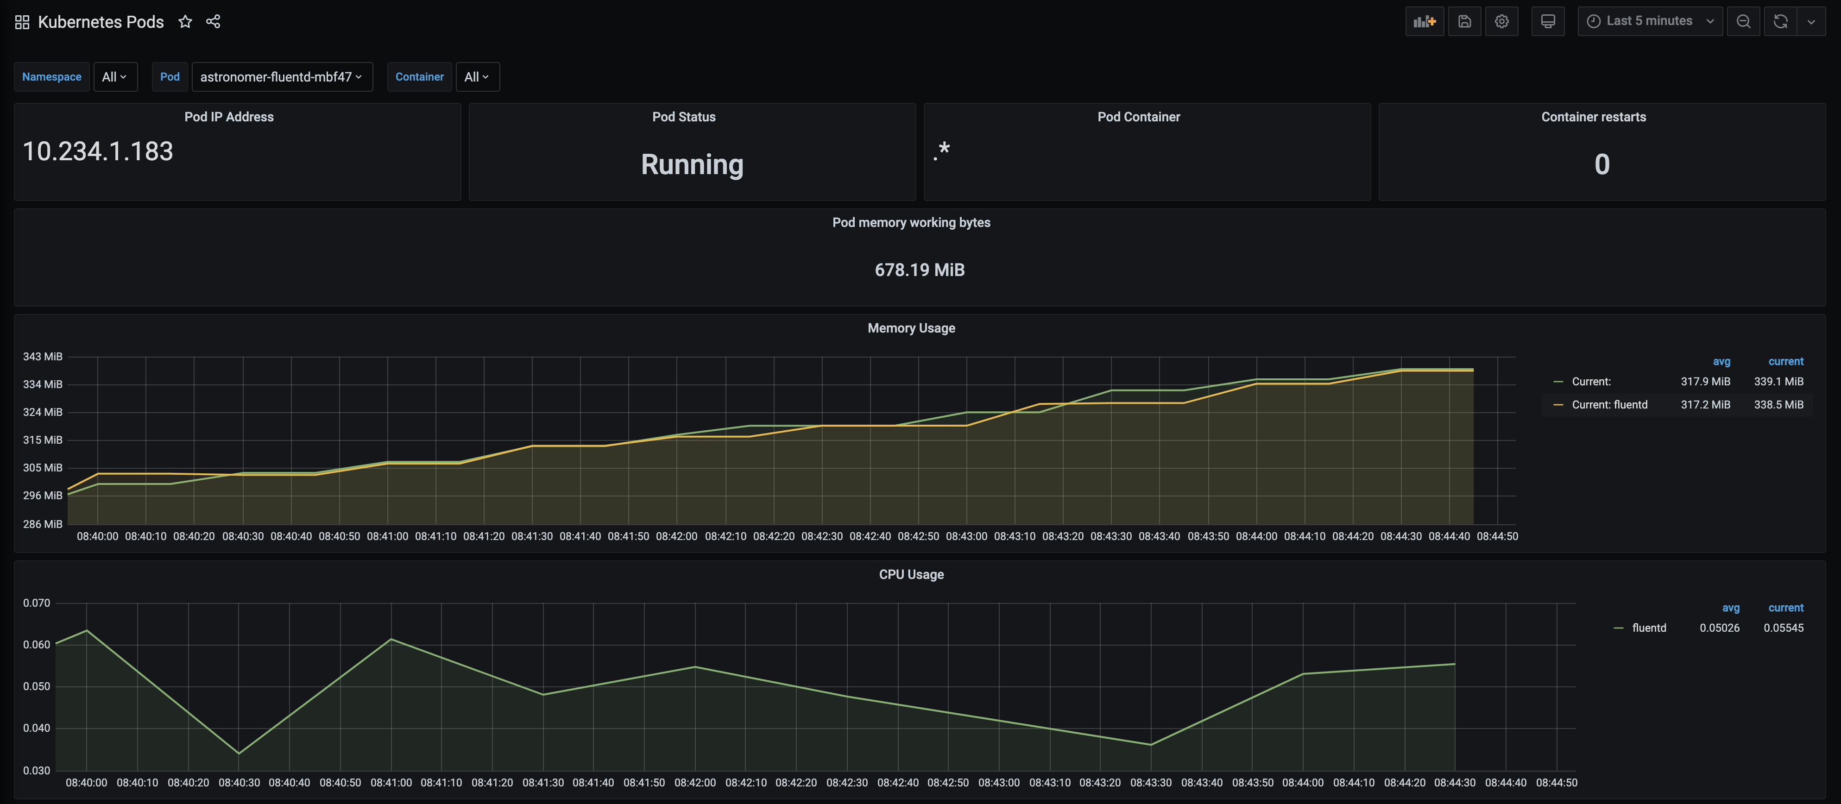The width and height of the screenshot is (1841, 804).
Task: Click the Namespace variable label
Action: (51, 76)
